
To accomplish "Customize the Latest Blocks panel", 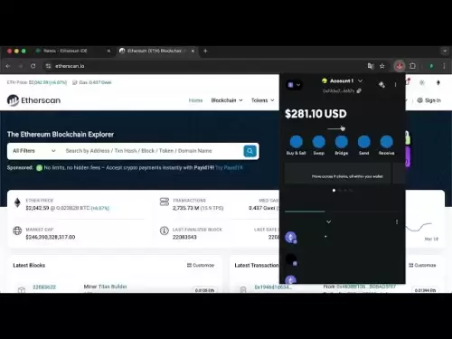I will tap(201, 265).
